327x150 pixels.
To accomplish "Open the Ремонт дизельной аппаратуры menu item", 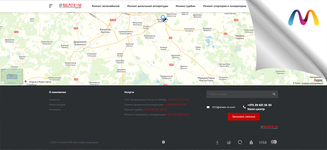I will click(x=148, y=6).
